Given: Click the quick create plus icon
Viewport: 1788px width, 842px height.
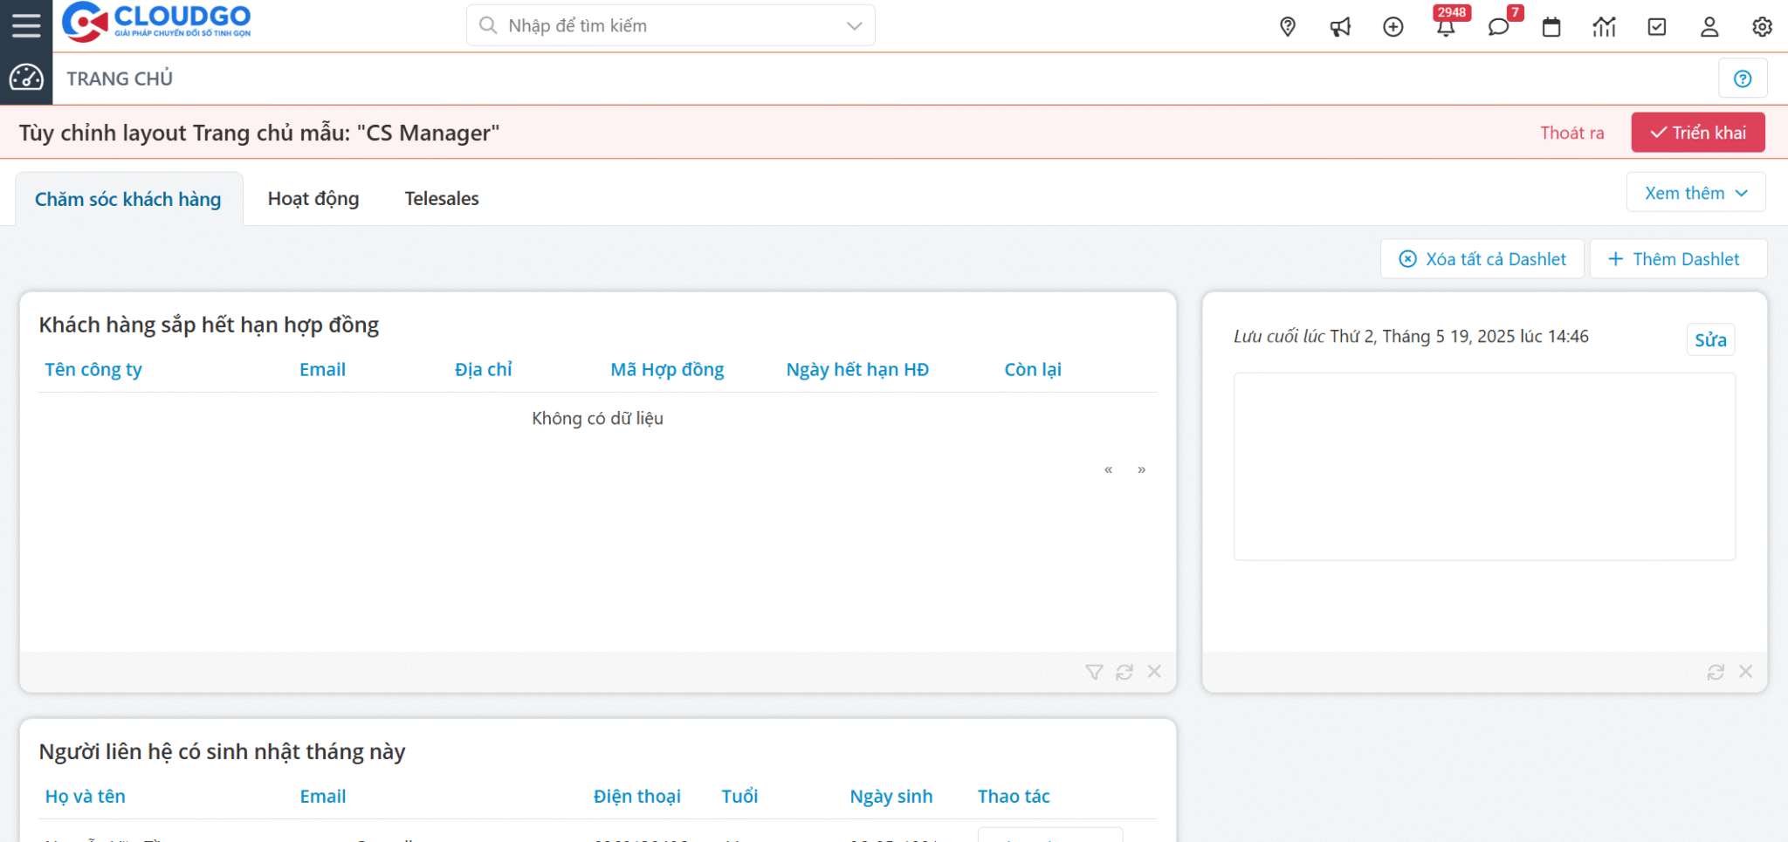Looking at the screenshot, I should click(x=1393, y=27).
